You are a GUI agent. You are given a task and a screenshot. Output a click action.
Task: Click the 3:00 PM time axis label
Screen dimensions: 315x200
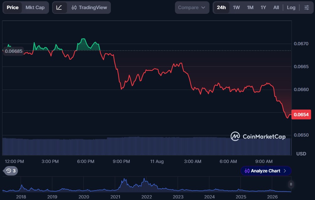[x=50, y=161]
